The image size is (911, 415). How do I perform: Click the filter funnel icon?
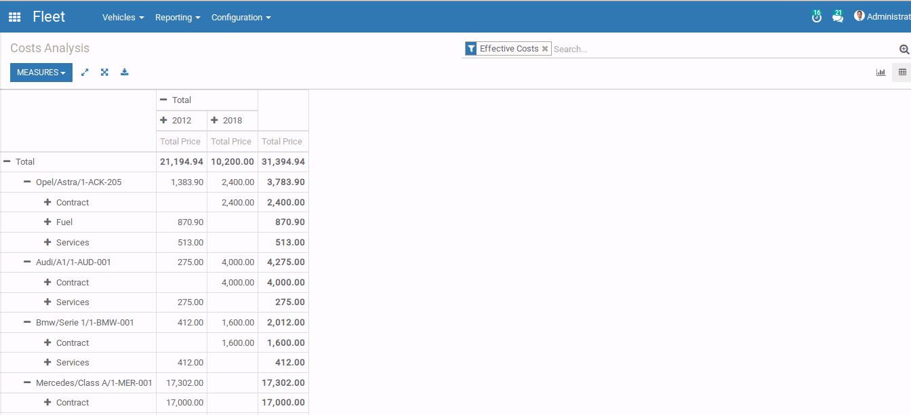(x=471, y=49)
